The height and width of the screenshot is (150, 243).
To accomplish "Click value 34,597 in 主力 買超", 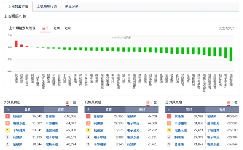I will click(199, 116).
